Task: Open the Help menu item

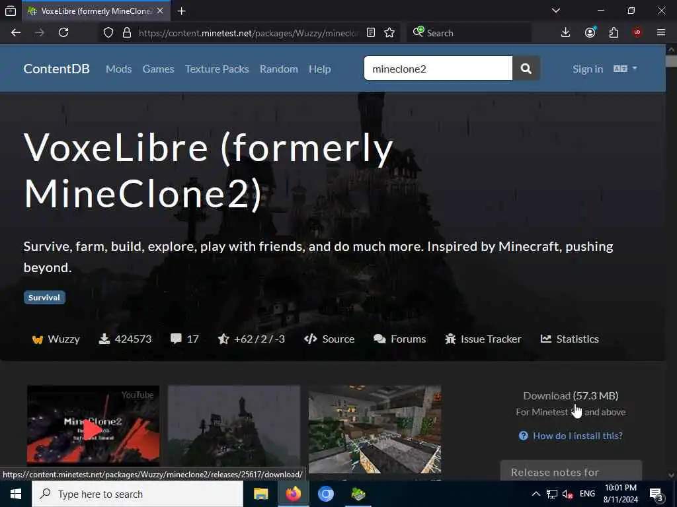Action: point(319,69)
